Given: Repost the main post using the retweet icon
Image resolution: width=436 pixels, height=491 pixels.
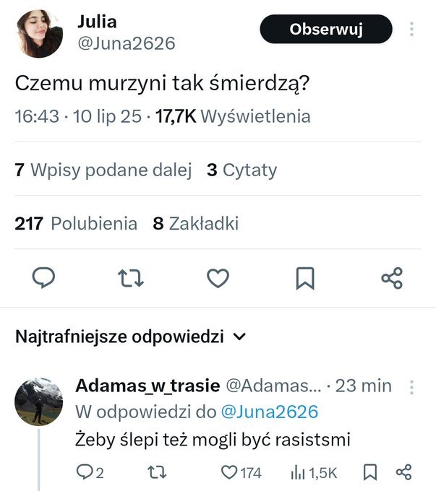Looking at the screenshot, I should point(131,279).
